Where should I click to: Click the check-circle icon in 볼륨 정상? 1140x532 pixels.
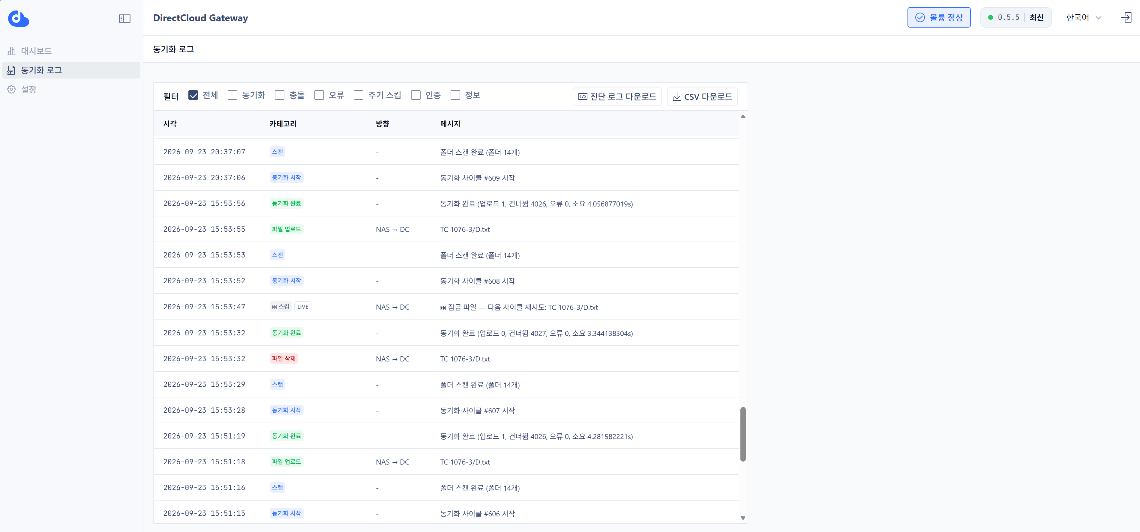tap(919, 18)
